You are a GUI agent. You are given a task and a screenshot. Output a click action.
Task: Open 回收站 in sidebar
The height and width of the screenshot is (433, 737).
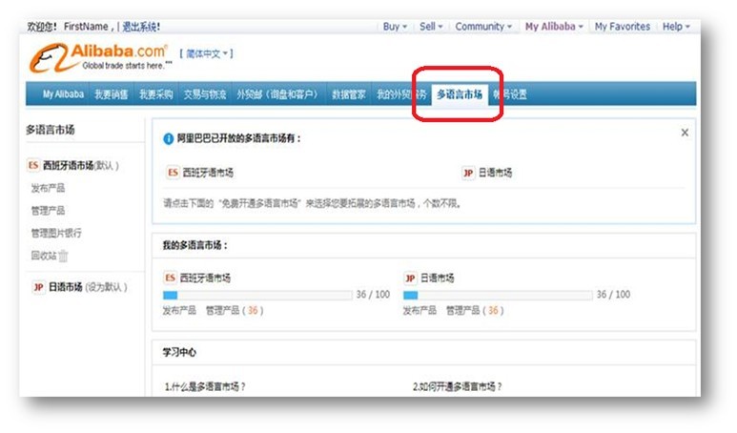click(x=44, y=256)
